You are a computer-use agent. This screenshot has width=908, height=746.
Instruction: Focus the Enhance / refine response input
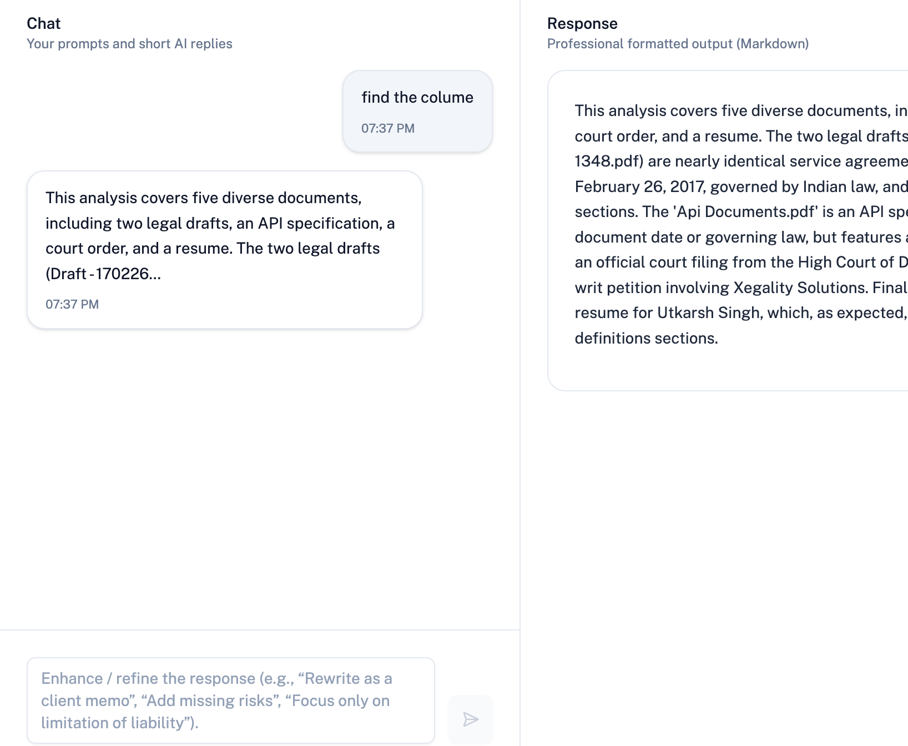[230, 700]
